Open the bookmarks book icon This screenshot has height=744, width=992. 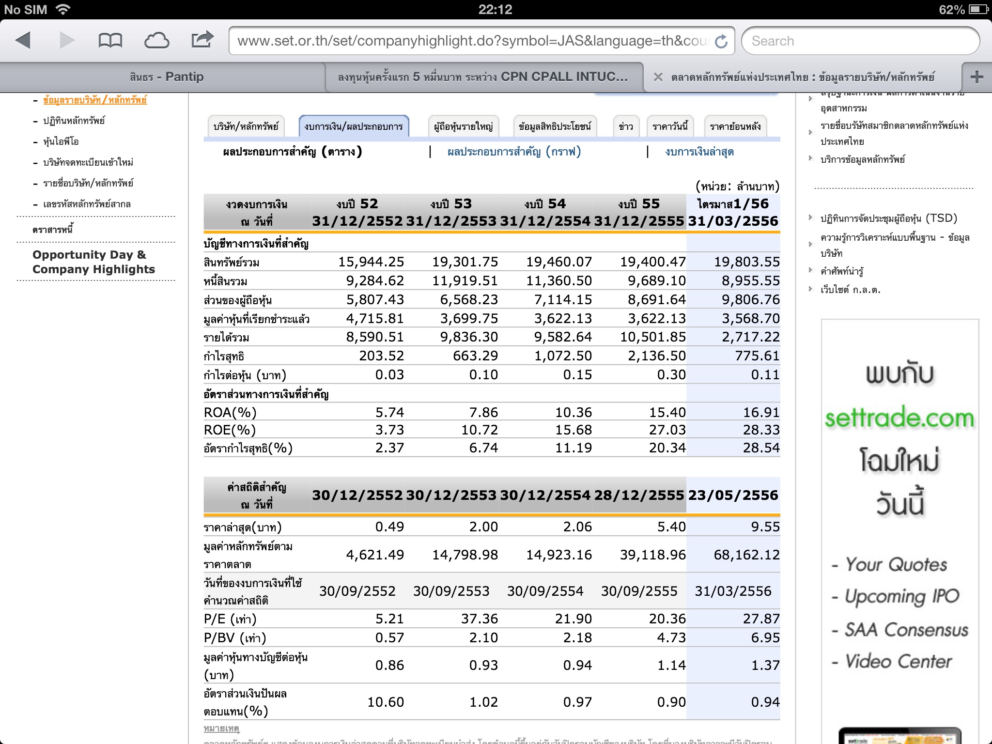click(110, 41)
